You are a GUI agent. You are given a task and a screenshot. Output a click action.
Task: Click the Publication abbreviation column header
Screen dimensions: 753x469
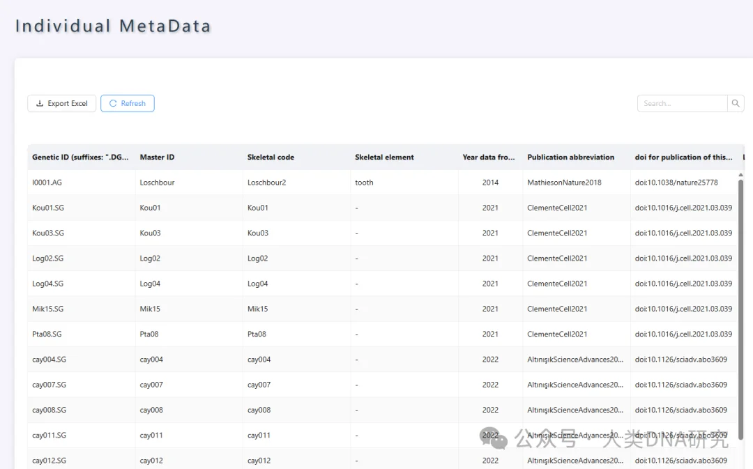tap(570, 157)
